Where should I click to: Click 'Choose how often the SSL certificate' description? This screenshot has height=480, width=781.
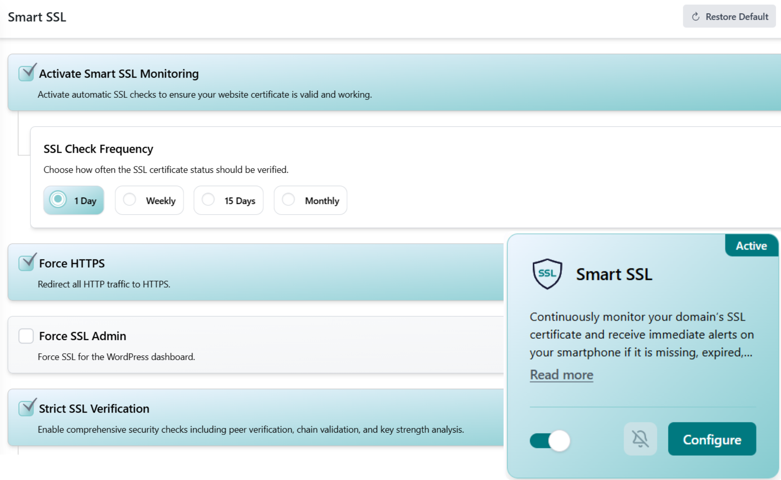pyautogui.click(x=166, y=170)
